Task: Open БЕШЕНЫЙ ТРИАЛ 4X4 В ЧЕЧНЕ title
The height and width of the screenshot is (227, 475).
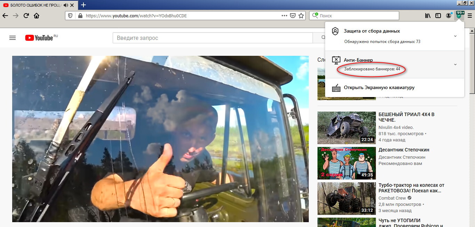Action: point(406,117)
